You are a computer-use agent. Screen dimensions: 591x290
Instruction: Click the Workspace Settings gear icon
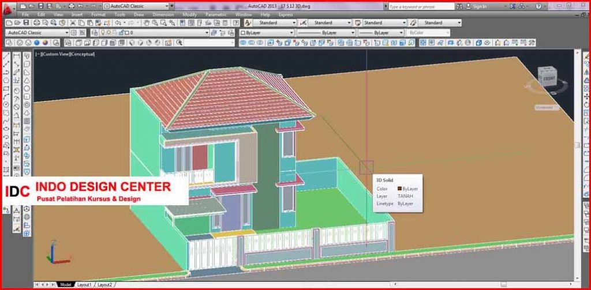click(x=73, y=33)
